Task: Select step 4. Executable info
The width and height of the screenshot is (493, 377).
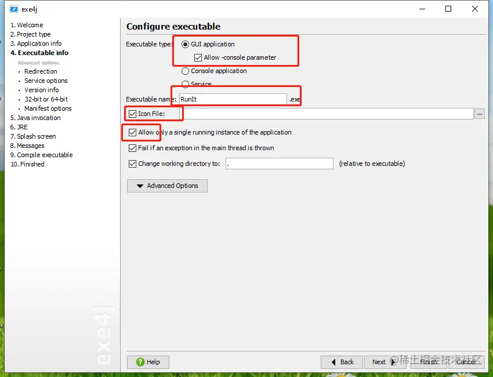Action: point(39,53)
